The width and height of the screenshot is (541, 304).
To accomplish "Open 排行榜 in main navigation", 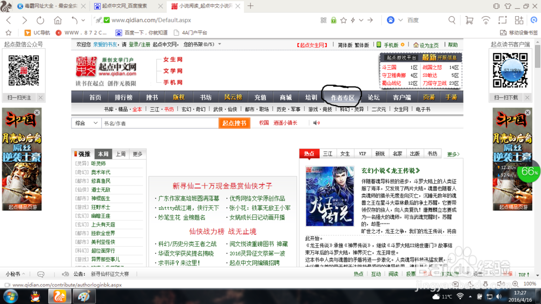I will pos(123,97).
